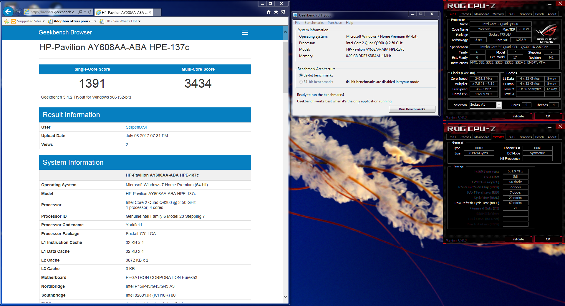The width and height of the screenshot is (565, 306).
Task: Close the HP-Pavilion browser tab
Action: (x=150, y=12)
